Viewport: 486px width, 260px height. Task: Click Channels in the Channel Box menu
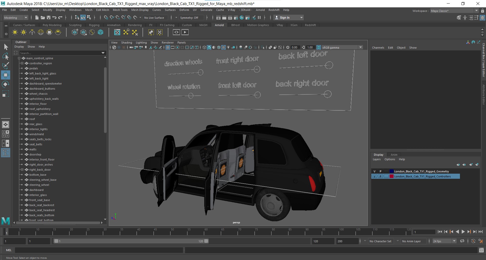click(x=378, y=48)
